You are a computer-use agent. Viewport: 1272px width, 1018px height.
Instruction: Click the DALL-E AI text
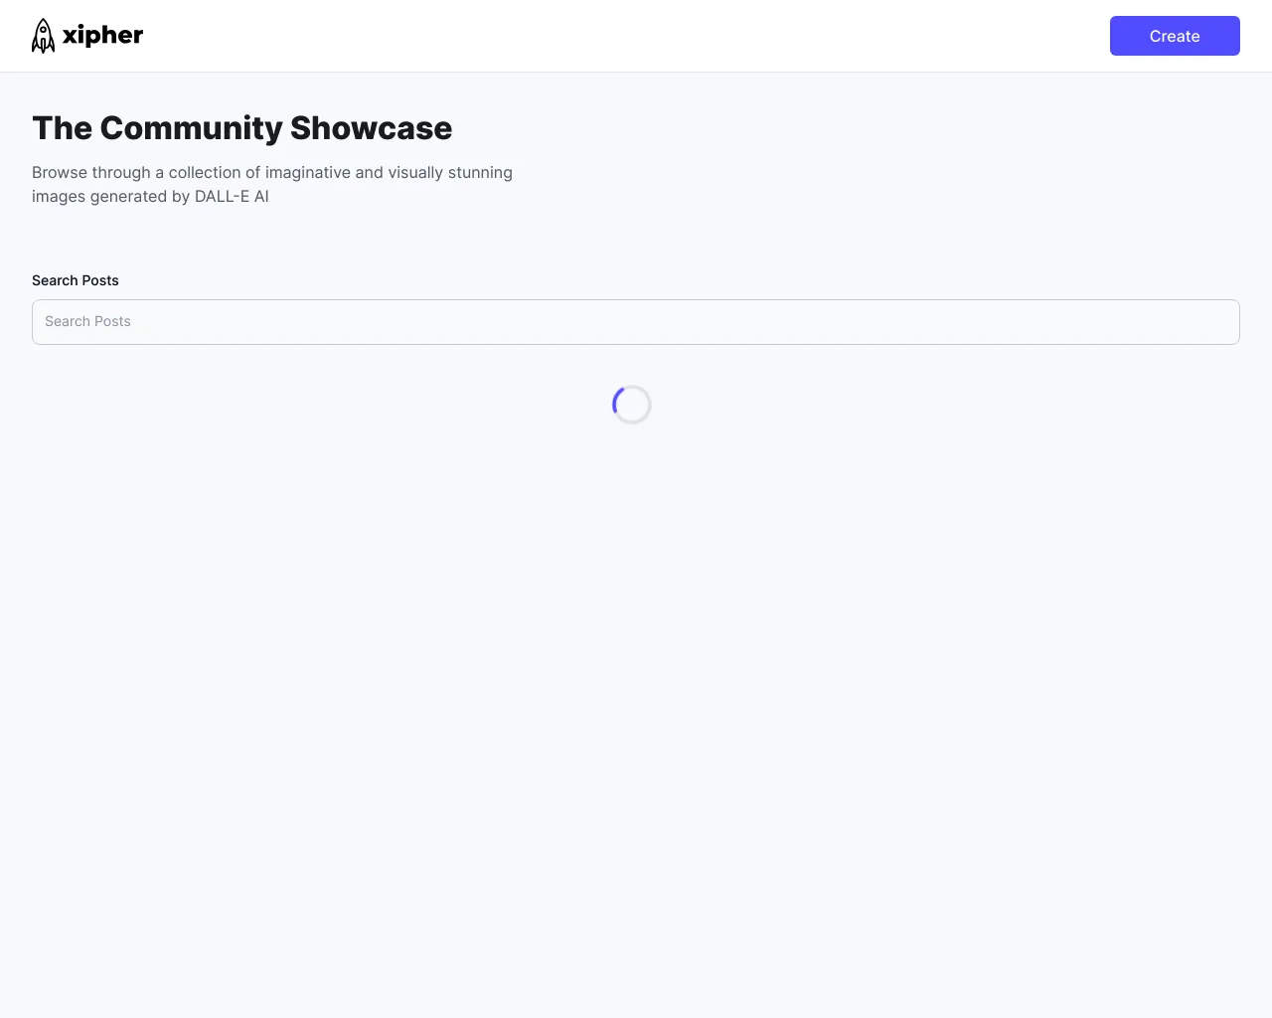[232, 196]
